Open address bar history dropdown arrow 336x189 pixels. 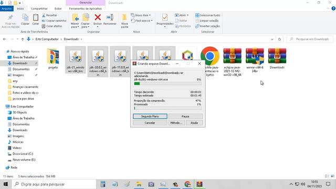272,39
